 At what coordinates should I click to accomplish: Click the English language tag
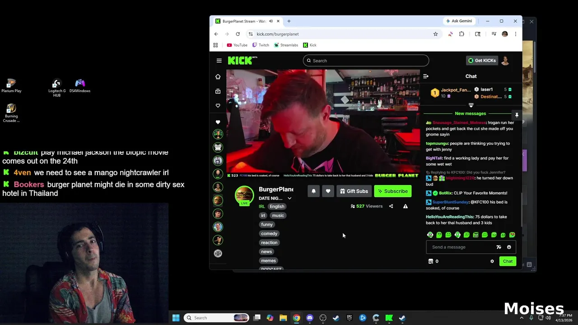[x=277, y=207]
